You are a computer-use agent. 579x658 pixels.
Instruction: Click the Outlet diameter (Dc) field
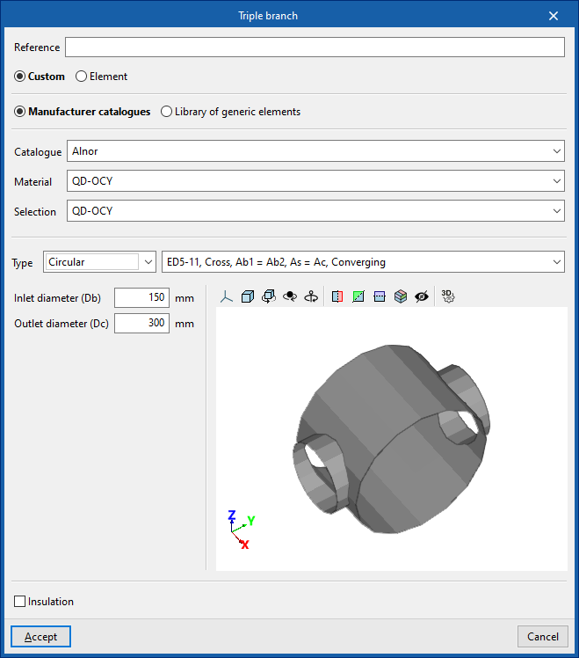141,323
